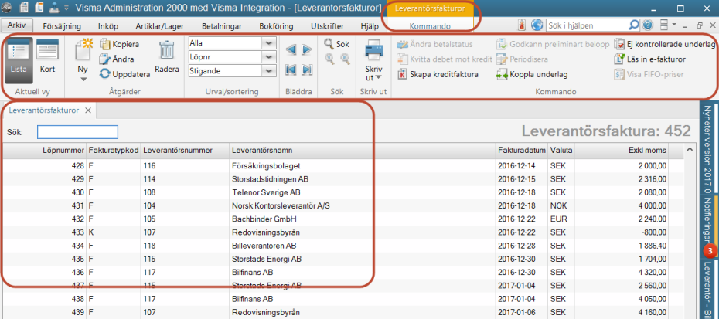Sort by the Valuta column header

pos(561,151)
